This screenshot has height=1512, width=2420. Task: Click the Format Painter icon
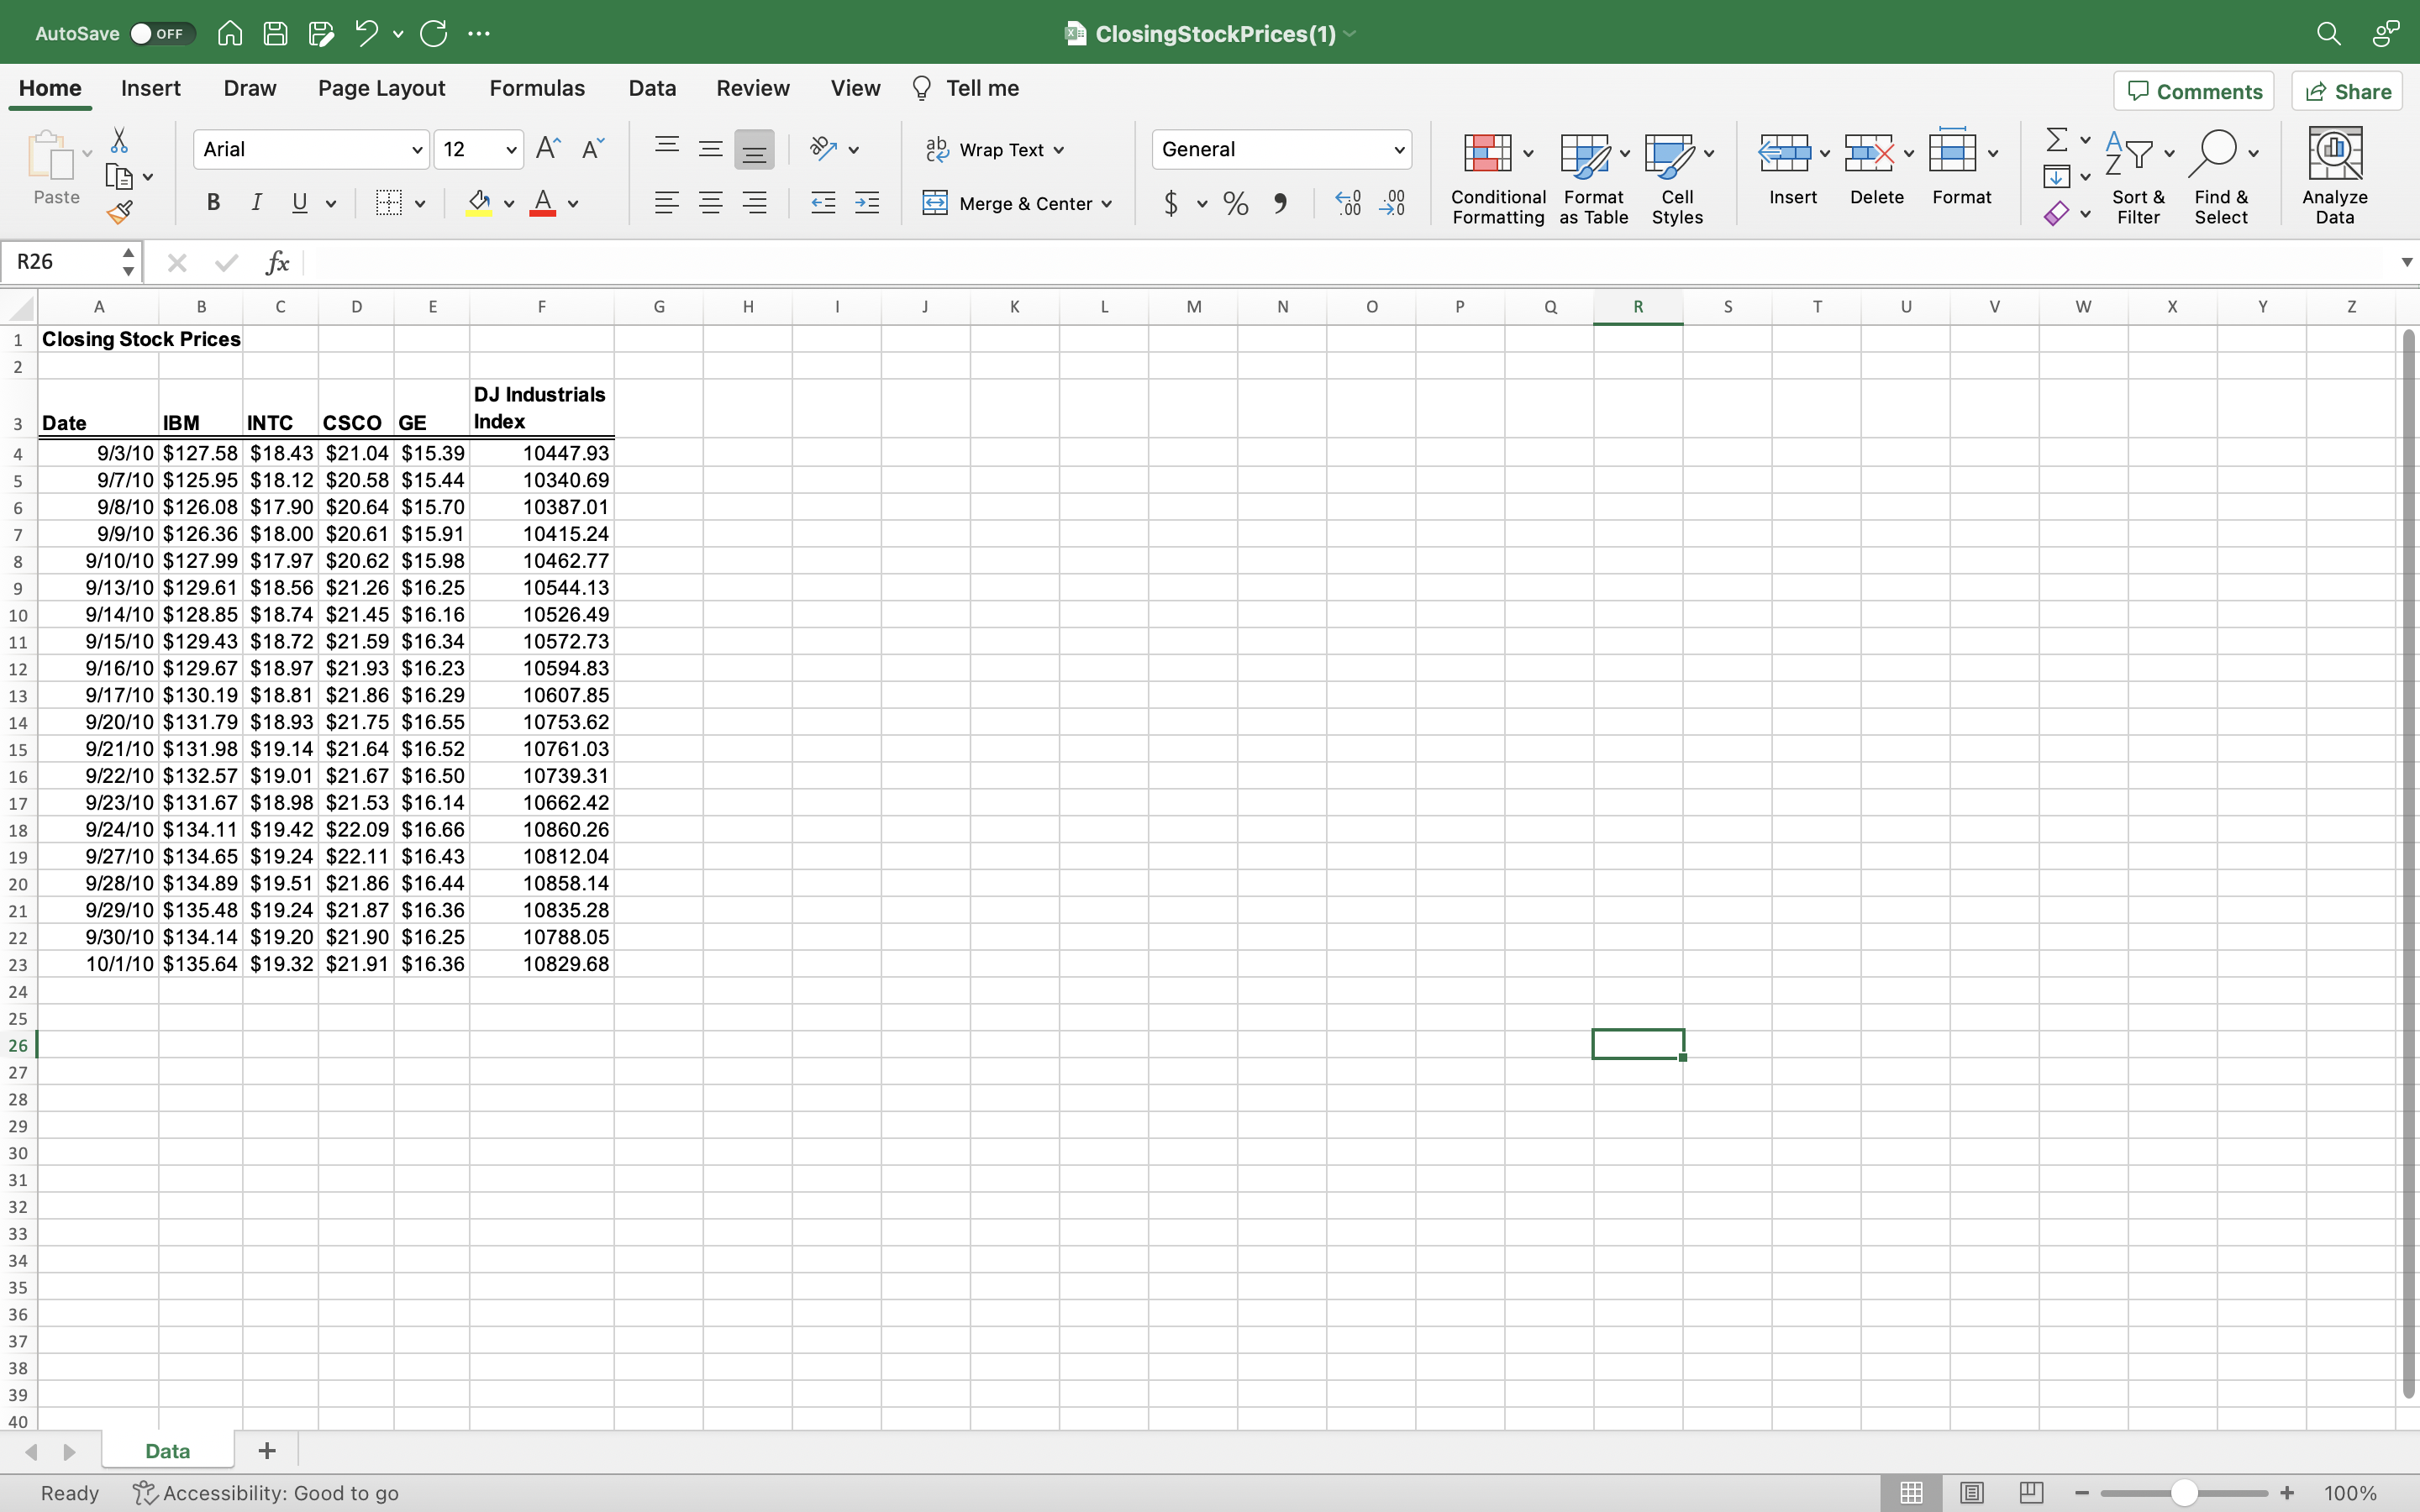pyautogui.click(x=121, y=211)
